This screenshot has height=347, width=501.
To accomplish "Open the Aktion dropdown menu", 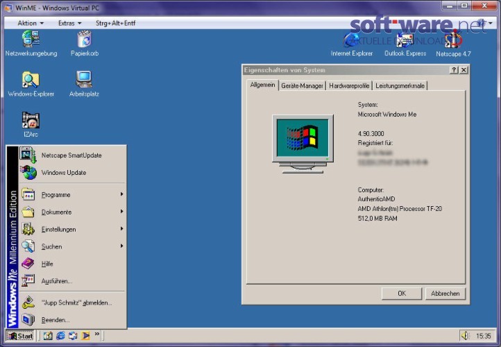I will point(31,23).
